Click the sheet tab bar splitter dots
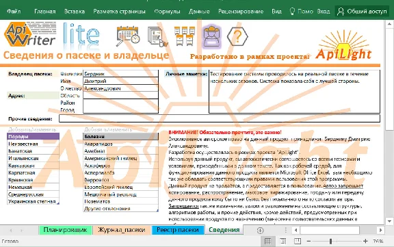This screenshot has height=247, width=394. point(286,230)
